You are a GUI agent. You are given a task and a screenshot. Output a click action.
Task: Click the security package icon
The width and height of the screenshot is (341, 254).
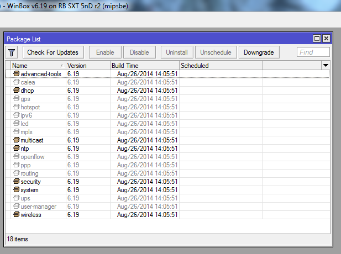[x=17, y=181]
